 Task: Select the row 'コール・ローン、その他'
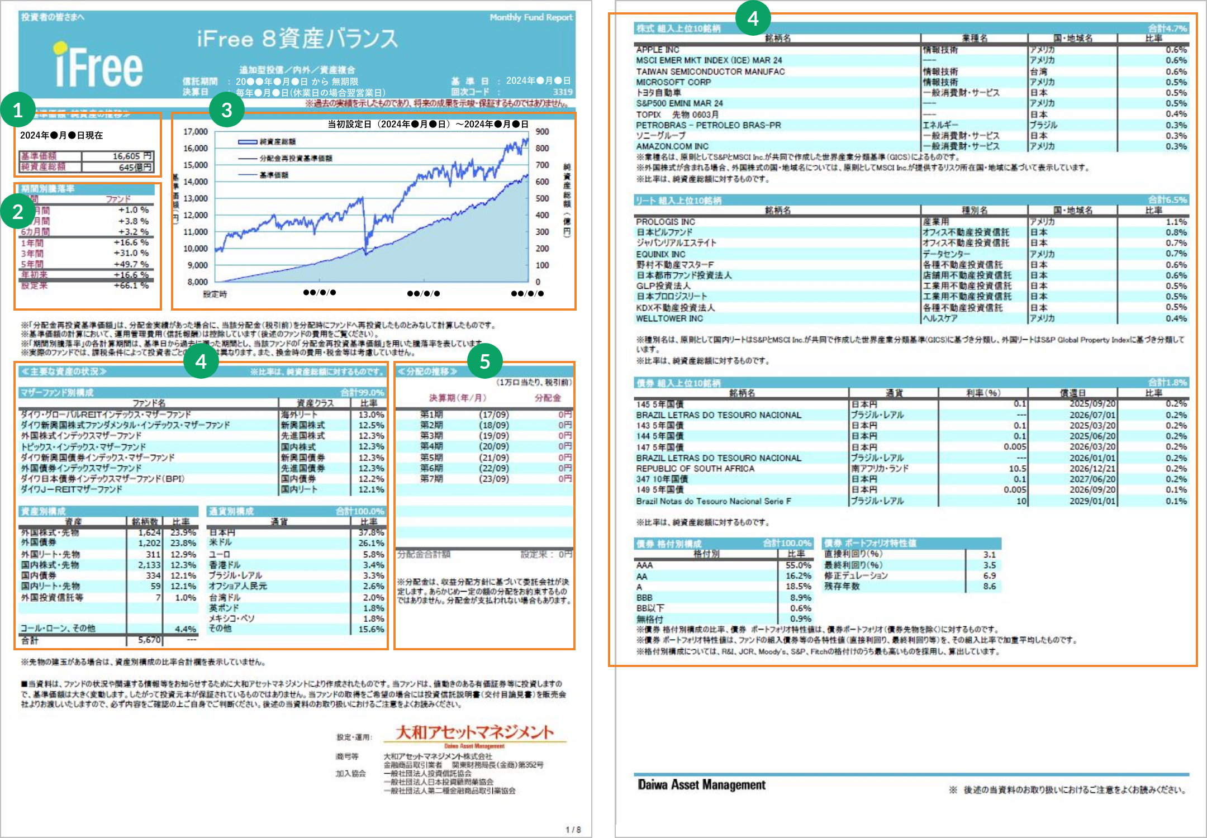[108, 628]
